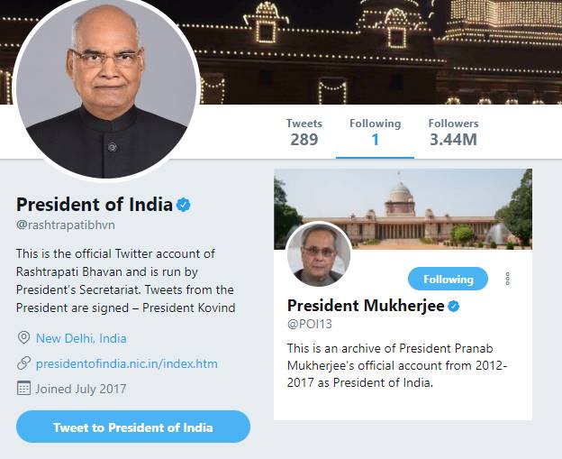Open the @rashtrapatibhvn handle
The image size is (562, 459).
click(66, 225)
